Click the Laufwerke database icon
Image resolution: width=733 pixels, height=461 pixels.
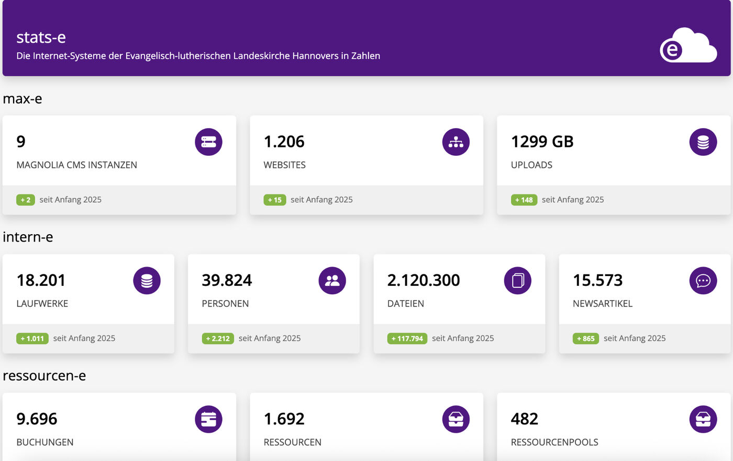click(147, 281)
